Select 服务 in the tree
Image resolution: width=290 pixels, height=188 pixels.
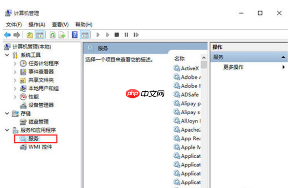[x=33, y=138]
